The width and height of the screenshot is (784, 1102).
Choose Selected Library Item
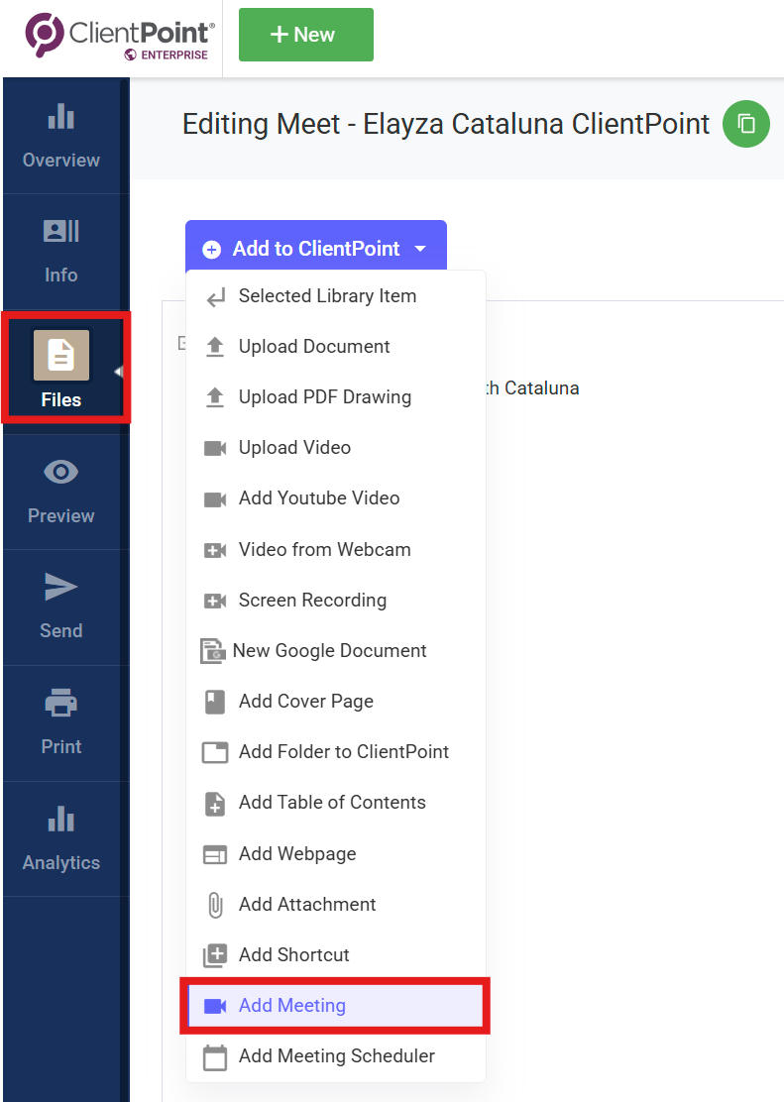click(x=335, y=296)
